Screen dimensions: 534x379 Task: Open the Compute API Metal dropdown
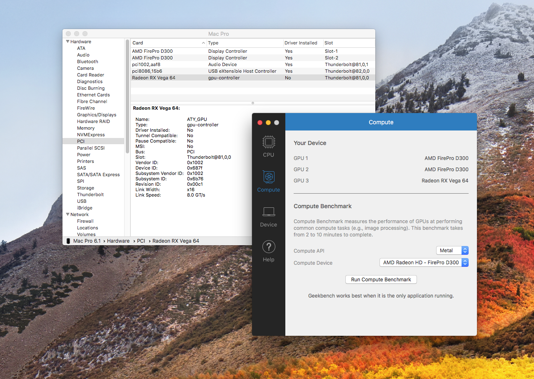452,251
